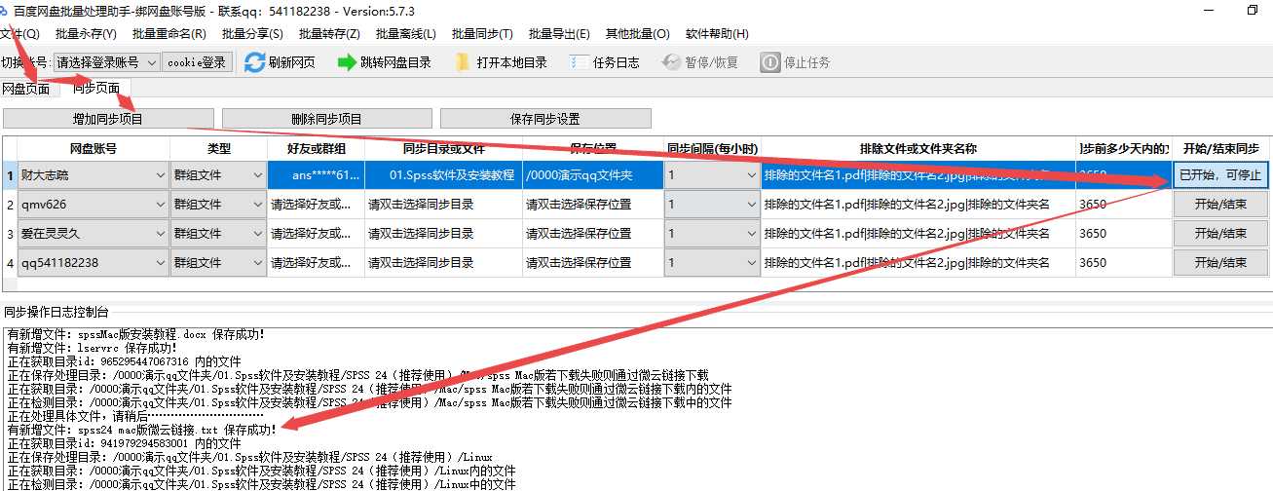1273x491 pixels.
Task: Click the 已开始，可停止 button in row 1
Action: tap(1220, 176)
